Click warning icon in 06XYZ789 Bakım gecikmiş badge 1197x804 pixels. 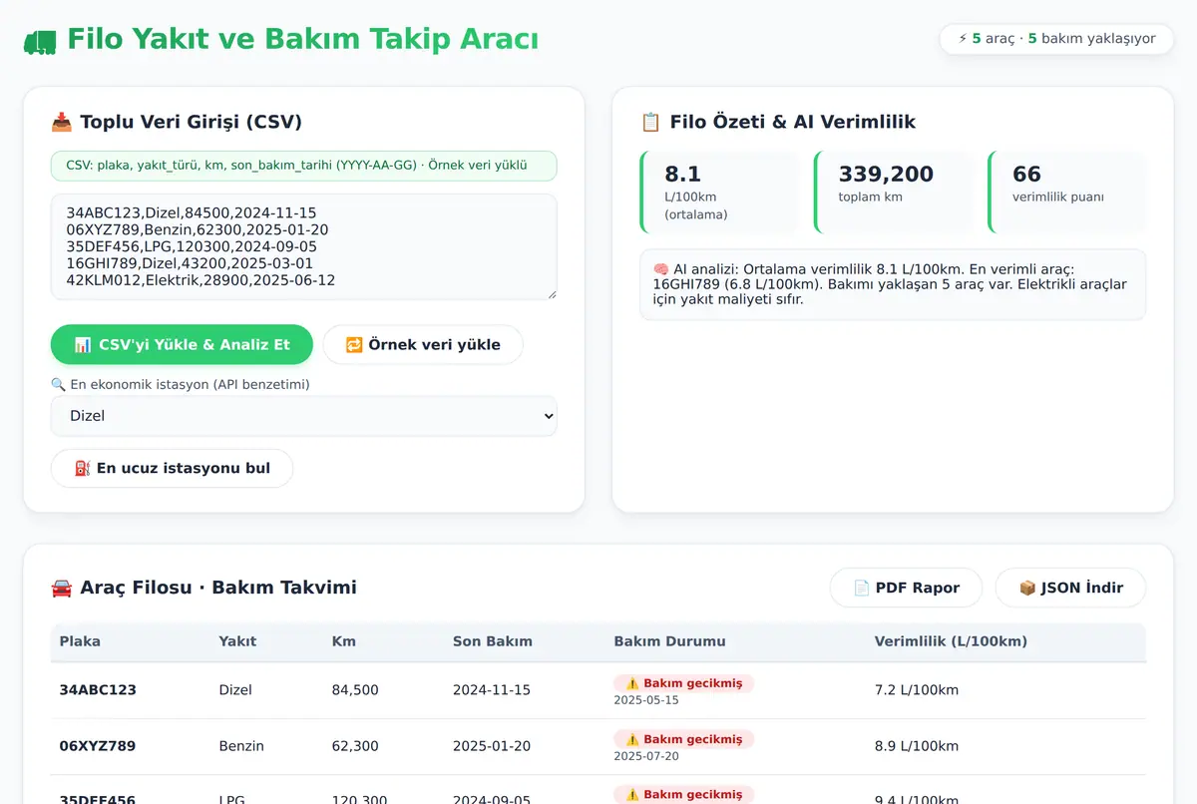click(x=632, y=739)
